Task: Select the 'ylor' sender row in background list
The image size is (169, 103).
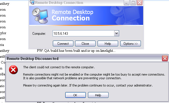Action: (x=3, y=33)
